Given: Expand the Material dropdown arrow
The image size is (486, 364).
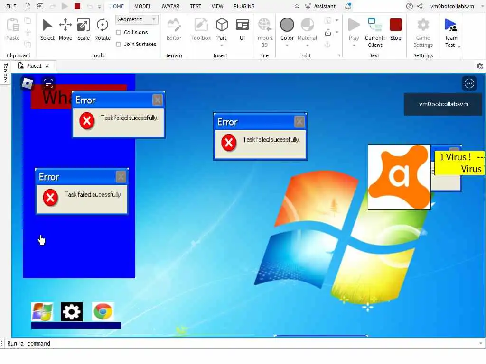Looking at the screenshot, I should pos(307,45).
